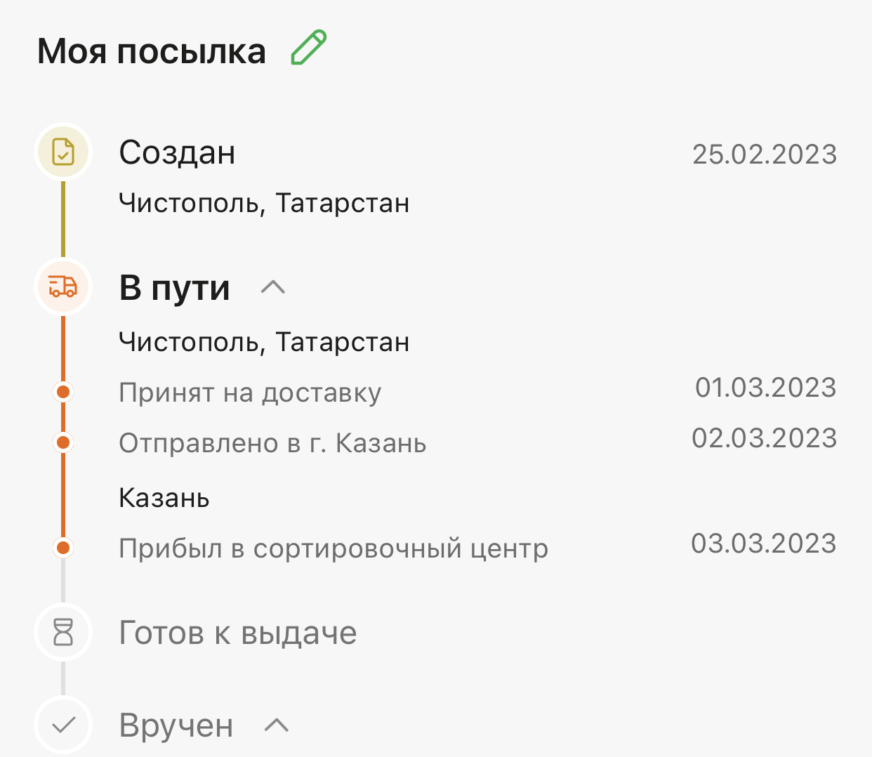Click the green pencil edit icon
The width and height of the screenshot is (872, 757).
309,48
